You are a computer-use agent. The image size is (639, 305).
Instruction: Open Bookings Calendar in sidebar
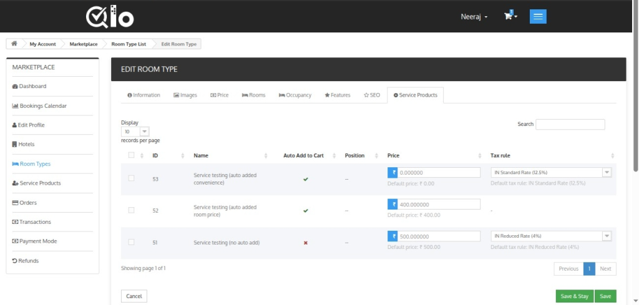(39, 106)
